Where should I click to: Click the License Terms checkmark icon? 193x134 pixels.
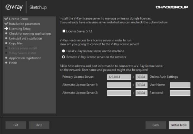pos(6,19)
